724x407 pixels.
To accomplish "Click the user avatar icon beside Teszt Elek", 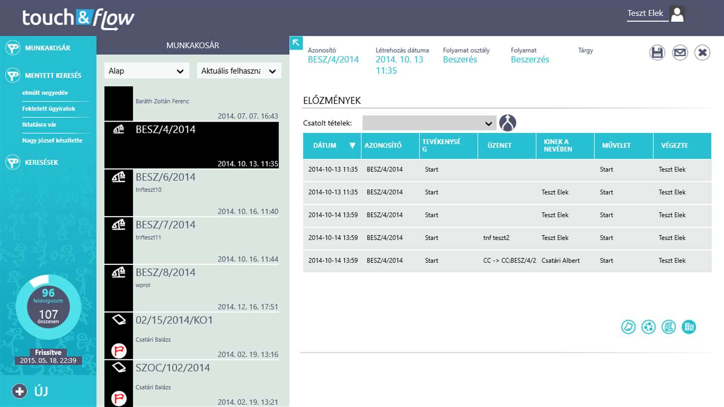I will pyautogui.click(x=677, y=14).
